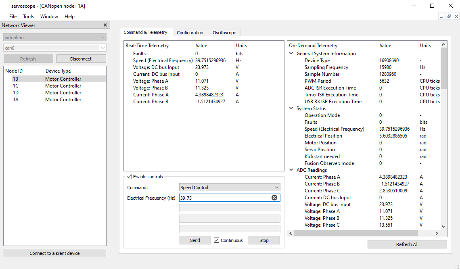Close the Network Viewer panel

tap(105, 25)
